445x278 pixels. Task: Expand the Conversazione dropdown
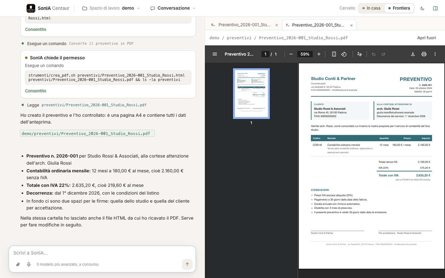click(x=173, y=8)
